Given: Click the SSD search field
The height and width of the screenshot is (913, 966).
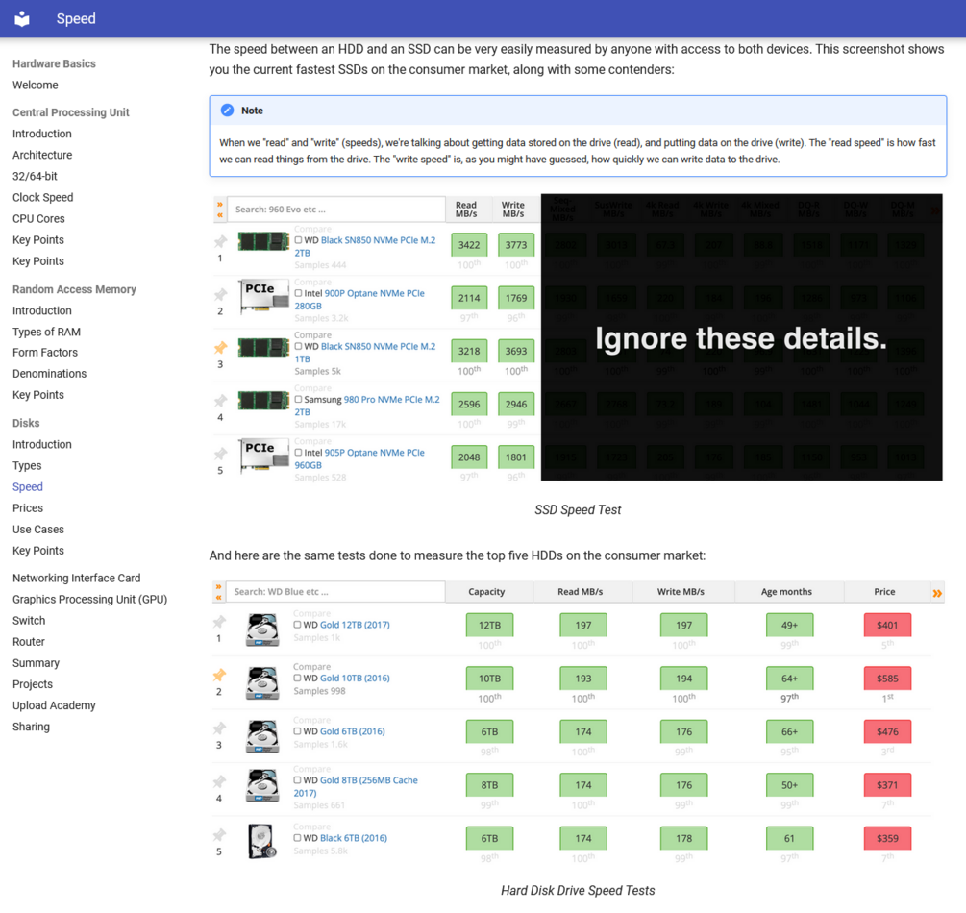Looking at the screenshot, I should click(336, 210).
